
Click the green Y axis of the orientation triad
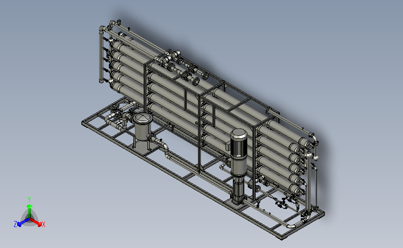click(30, 208)
